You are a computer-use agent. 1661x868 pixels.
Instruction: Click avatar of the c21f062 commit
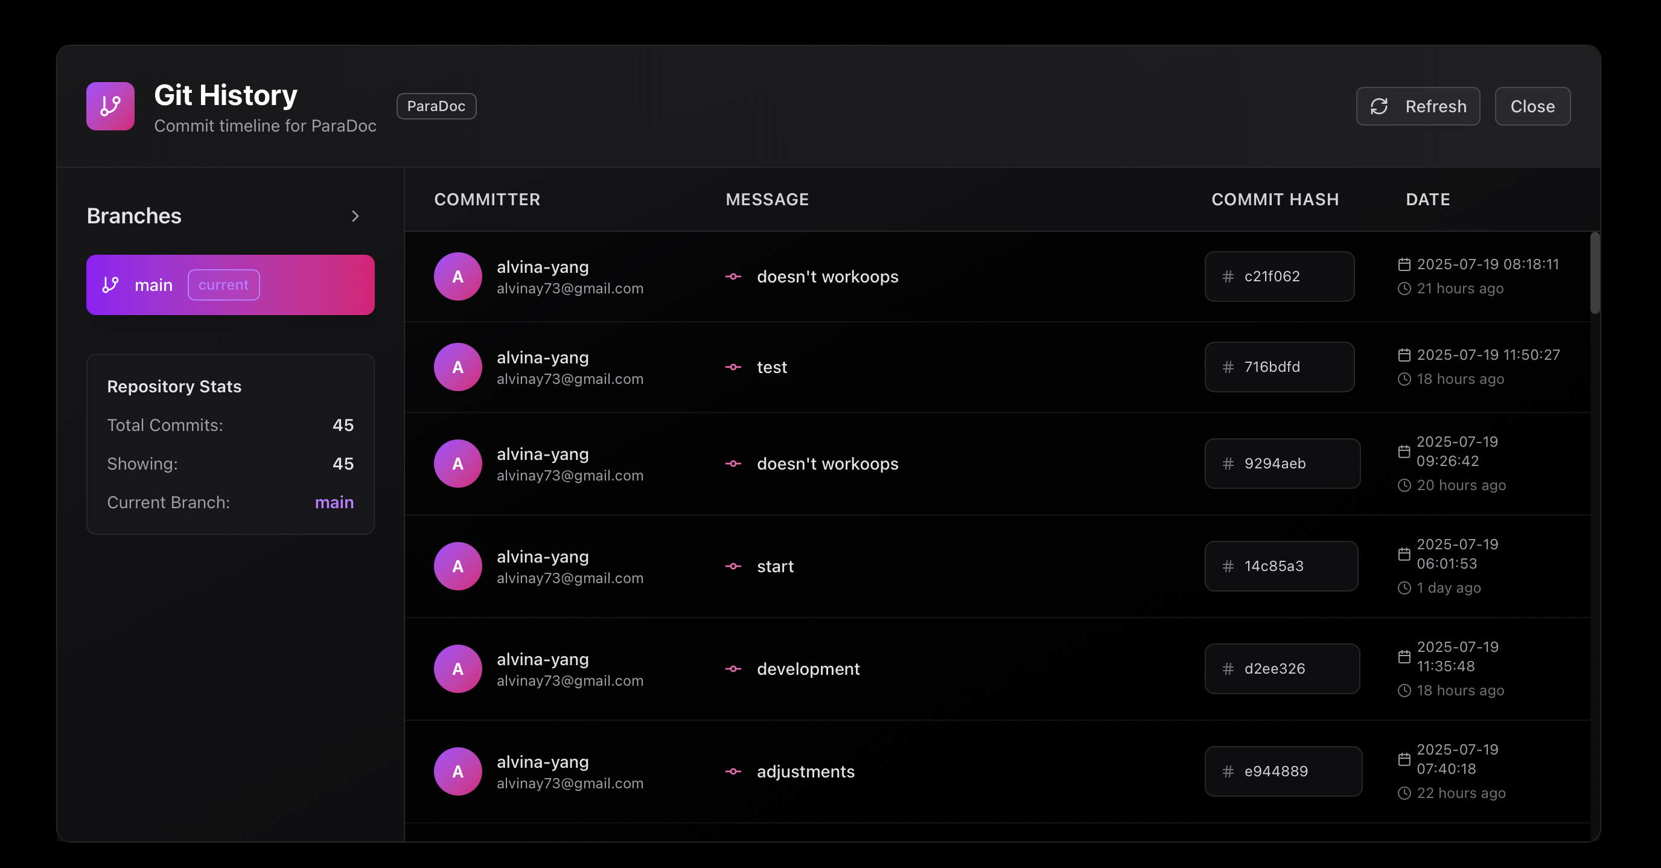pos(457,276)
